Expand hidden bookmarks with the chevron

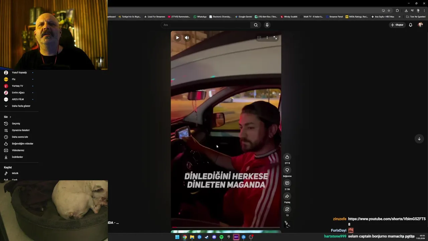[x=399, y=17]
